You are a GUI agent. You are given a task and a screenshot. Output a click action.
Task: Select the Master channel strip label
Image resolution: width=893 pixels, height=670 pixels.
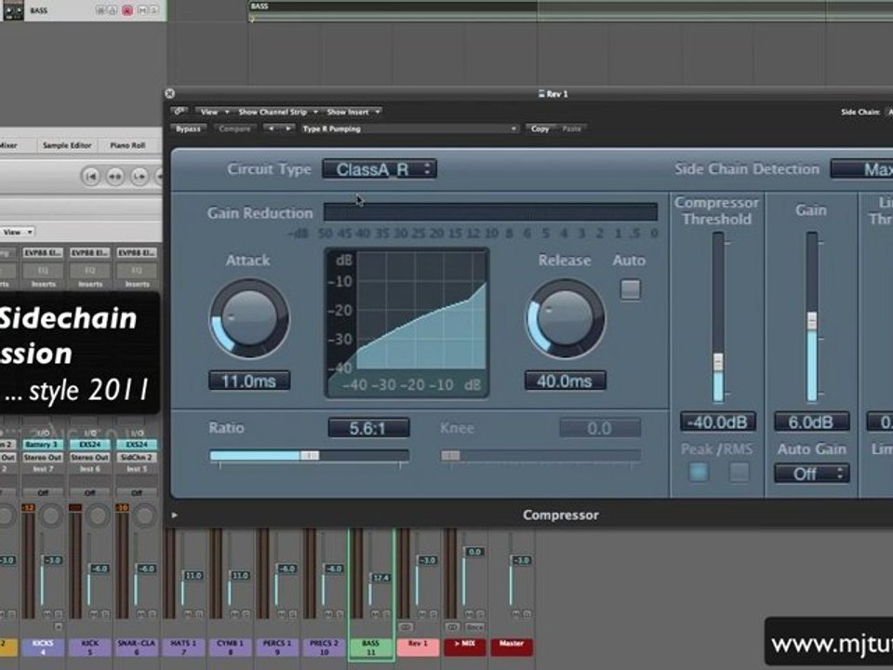pos(512,648)
